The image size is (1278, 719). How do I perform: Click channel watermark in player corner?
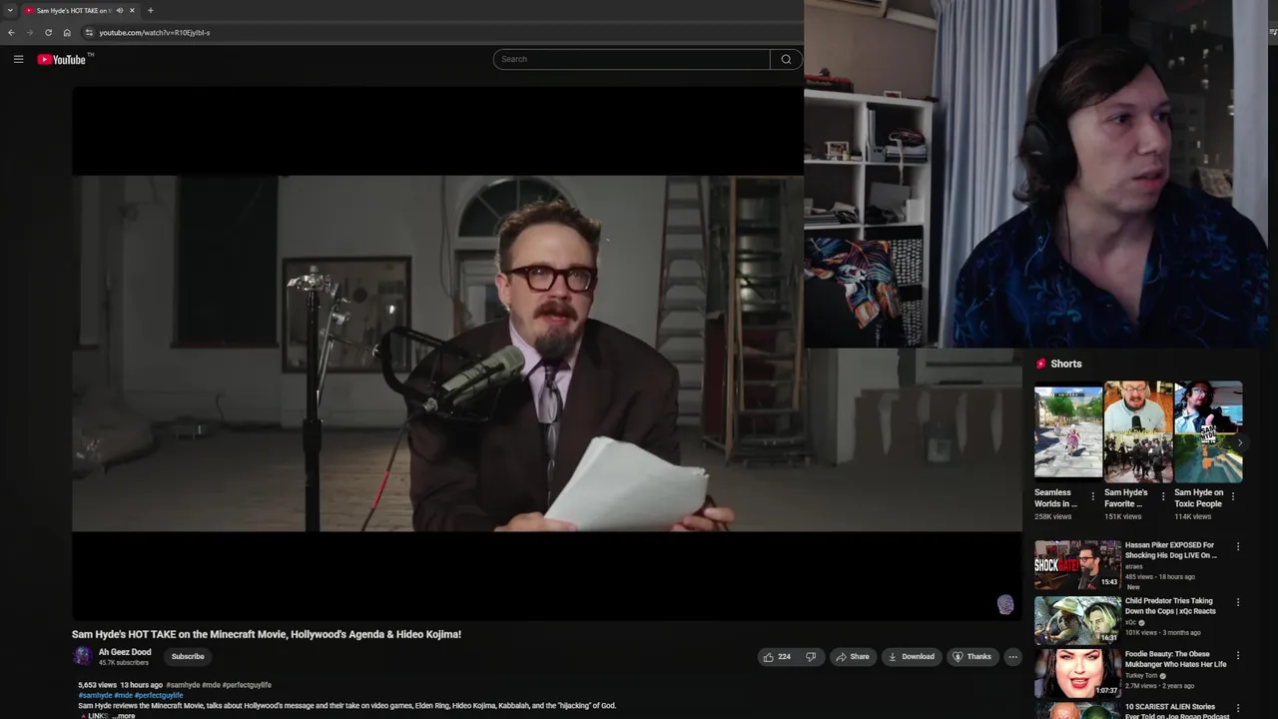click(1005, 604)
